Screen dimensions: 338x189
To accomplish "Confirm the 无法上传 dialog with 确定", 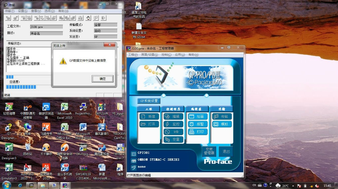I will pyautogui.click(x=103, y=79).
